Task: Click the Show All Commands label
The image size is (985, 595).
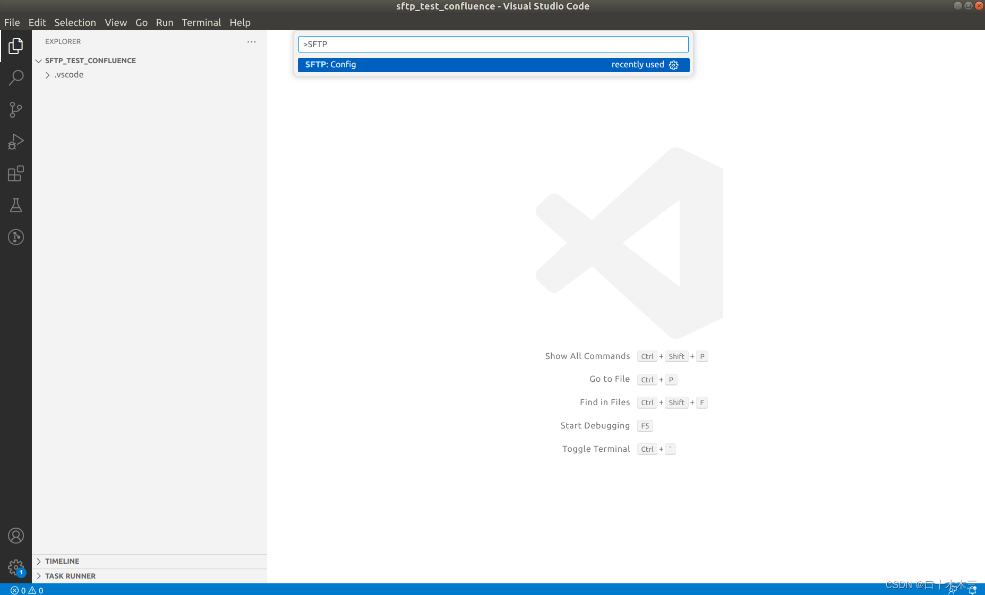Action: tap(587, 356)
